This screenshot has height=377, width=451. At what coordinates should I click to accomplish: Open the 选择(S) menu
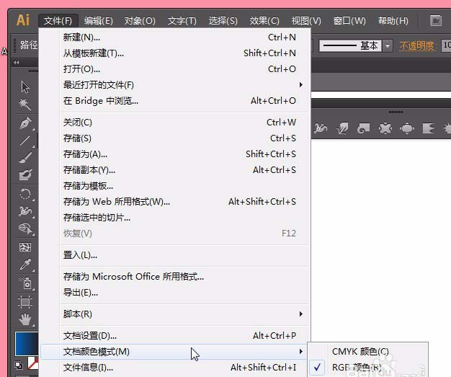223,21
